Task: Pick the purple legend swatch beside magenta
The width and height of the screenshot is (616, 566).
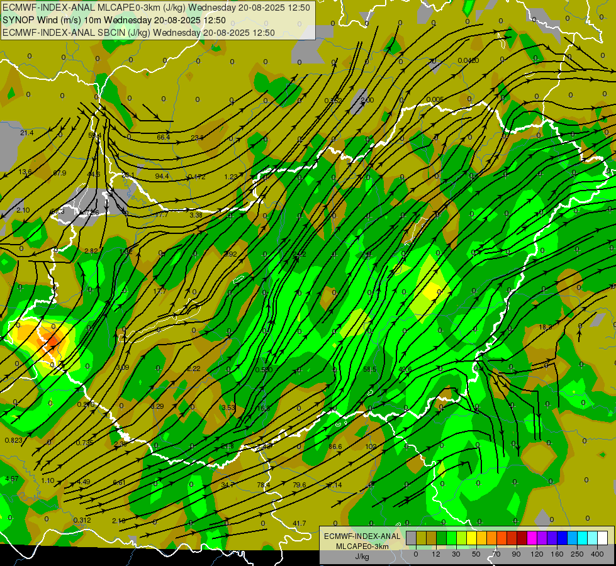Action: point(542,538)
